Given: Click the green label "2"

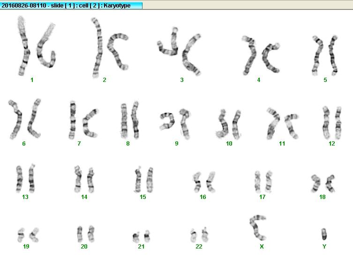Looking at the screenshot, I should click(x=105, y=80).
